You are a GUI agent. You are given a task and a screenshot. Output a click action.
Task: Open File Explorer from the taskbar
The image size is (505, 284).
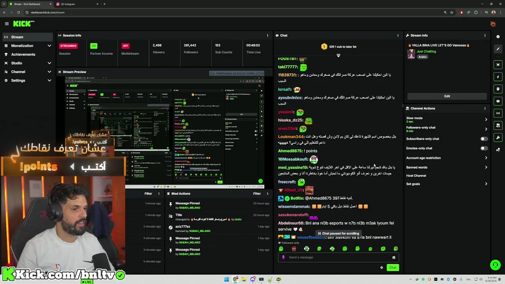click(x=244, y=280)
